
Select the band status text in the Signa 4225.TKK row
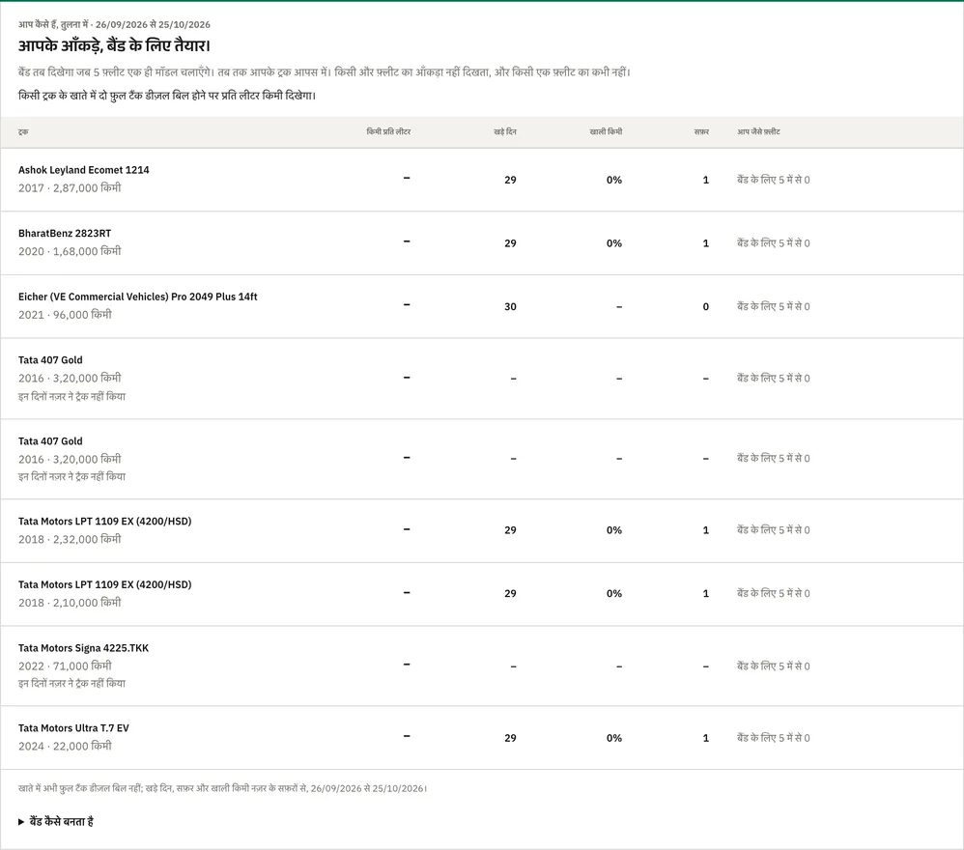coord(774,666)
